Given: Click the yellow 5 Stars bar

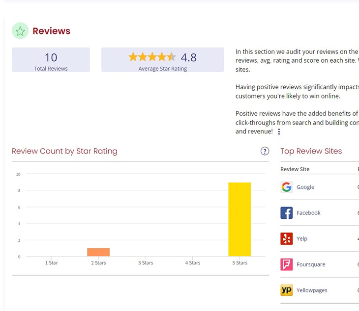Looking at the screenshot, I should click(x=239, y=219).
